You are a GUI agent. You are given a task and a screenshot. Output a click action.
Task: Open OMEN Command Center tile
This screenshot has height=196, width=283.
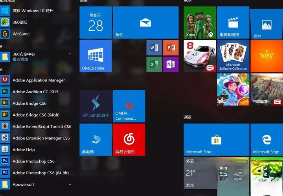coord(129,106)
